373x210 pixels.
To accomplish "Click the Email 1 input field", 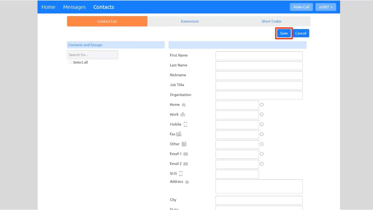I will (237, 154).
